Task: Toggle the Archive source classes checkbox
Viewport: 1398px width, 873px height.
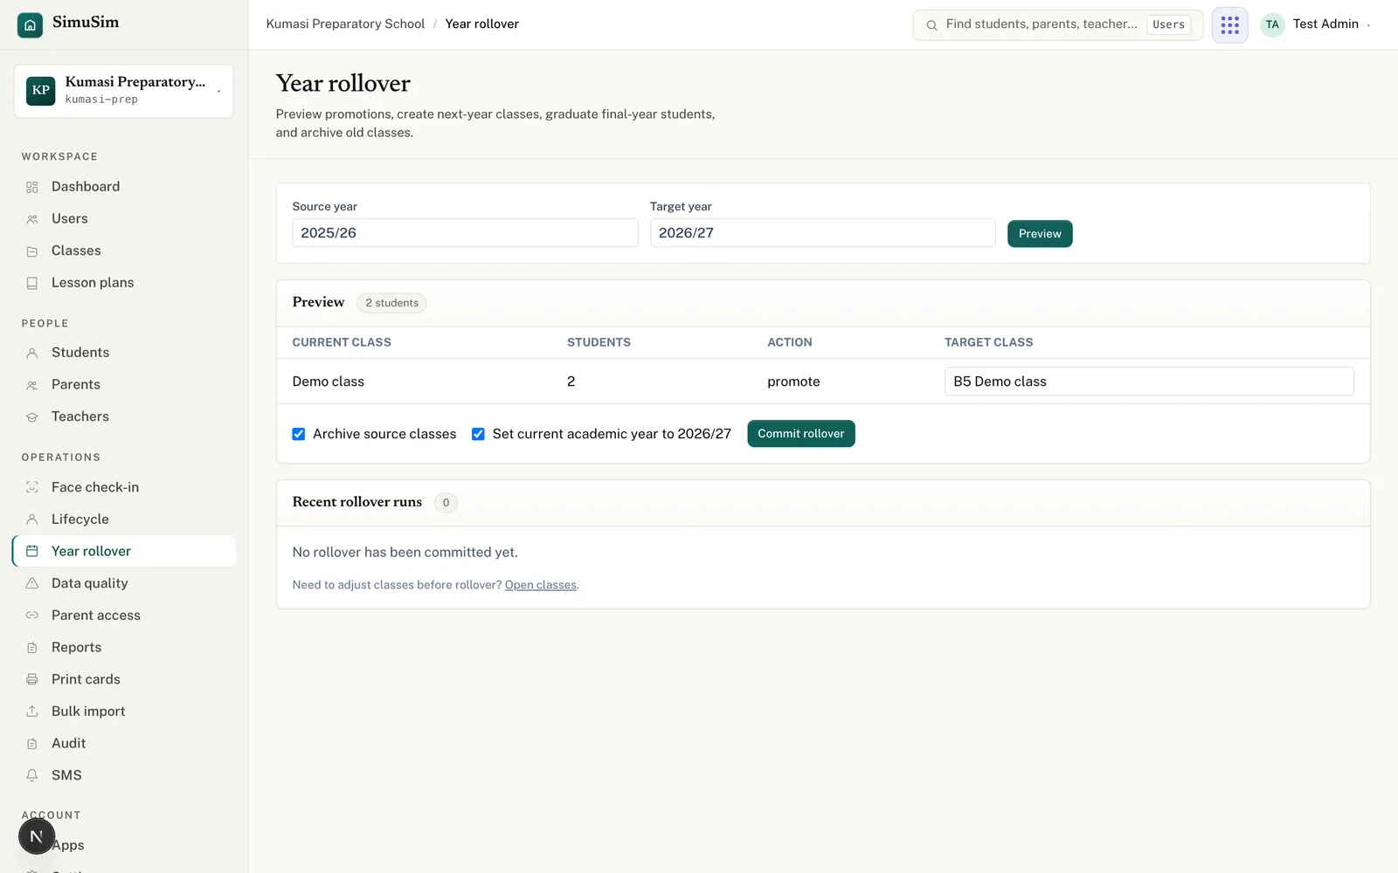Action: [299, 434]
